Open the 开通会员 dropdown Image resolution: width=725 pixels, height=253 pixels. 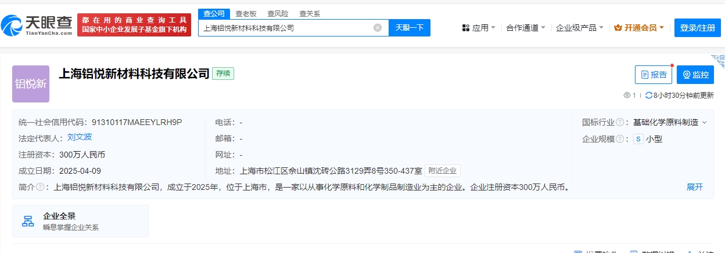[x=639, y=28]
